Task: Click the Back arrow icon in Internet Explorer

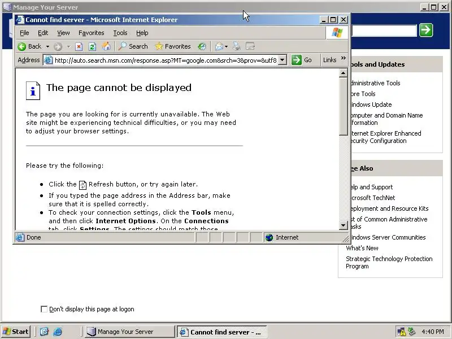Action: 22,46
